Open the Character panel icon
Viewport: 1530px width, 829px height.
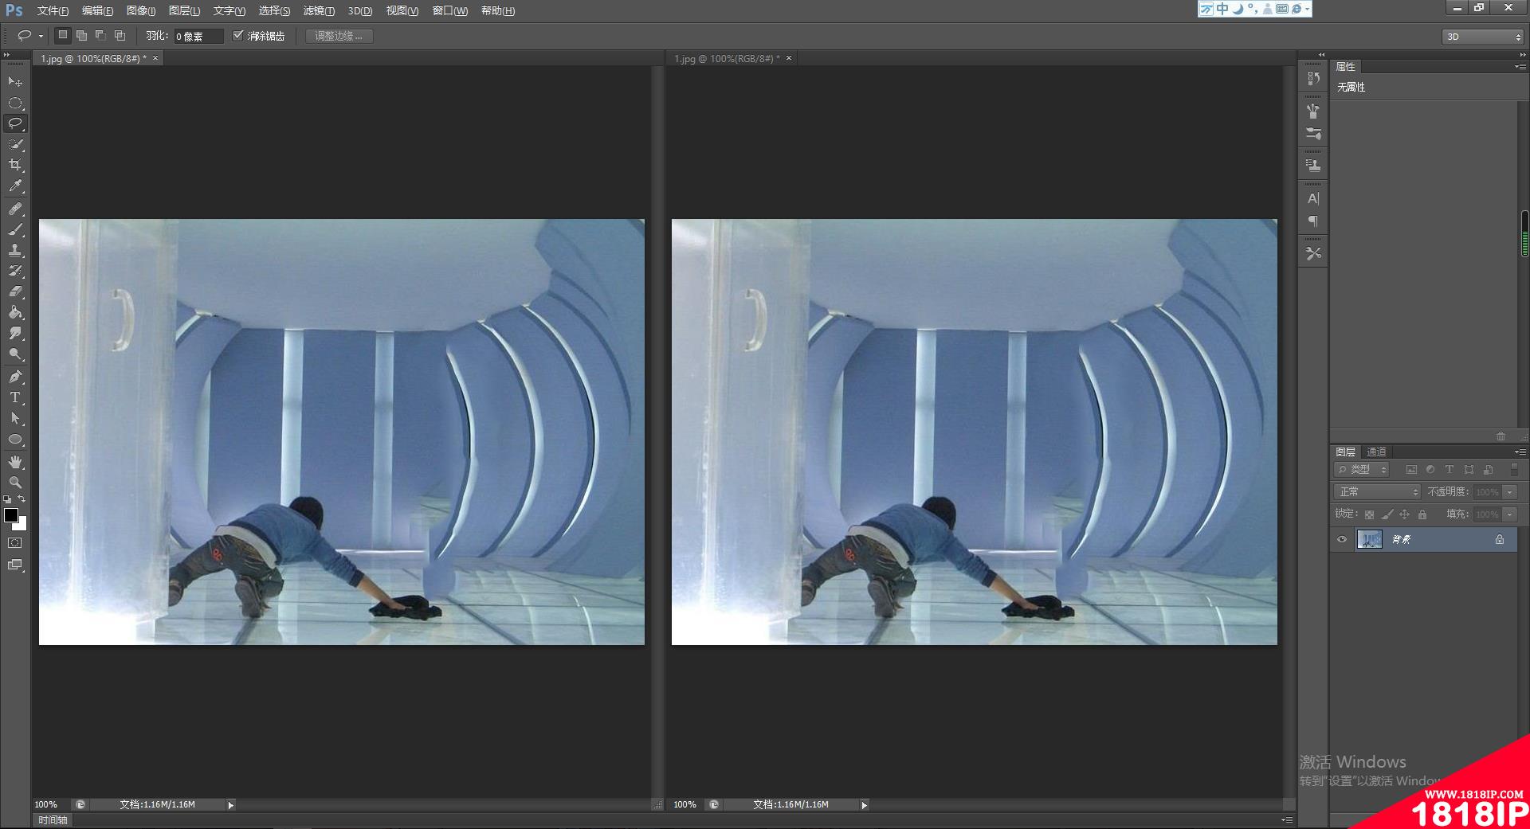point(1313,198)
